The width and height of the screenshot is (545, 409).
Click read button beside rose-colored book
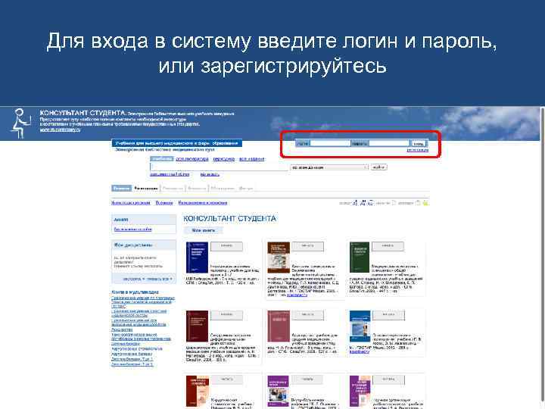pos(307,315)
